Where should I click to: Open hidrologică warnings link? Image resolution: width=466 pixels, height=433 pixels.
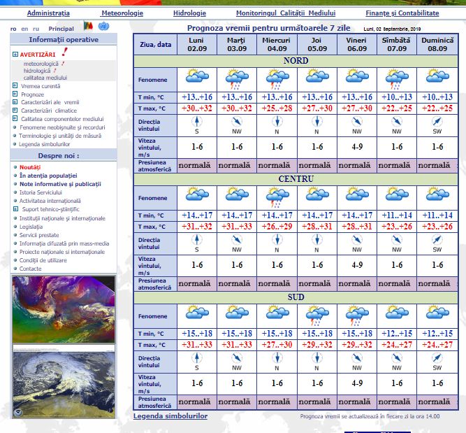tap(37, 71)
